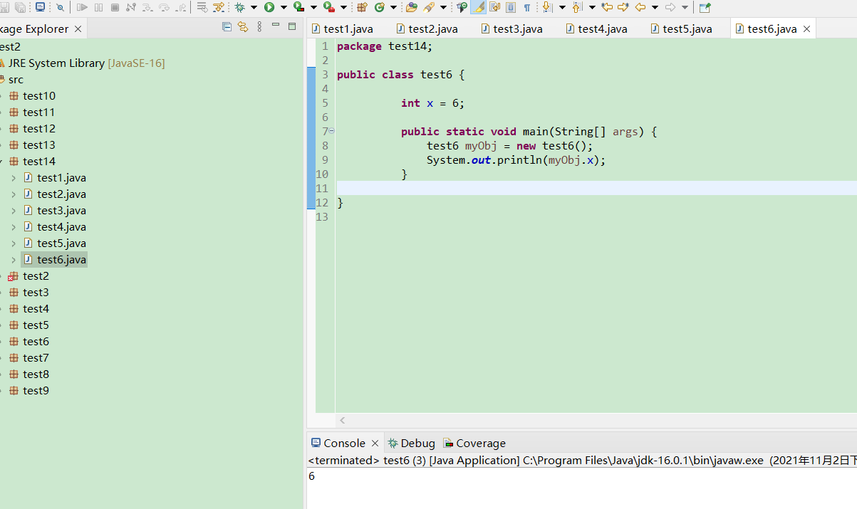Click the Step Return icon

181,7
